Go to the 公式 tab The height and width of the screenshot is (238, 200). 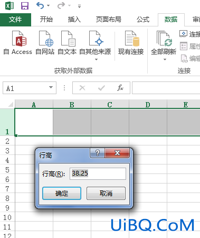143,20
